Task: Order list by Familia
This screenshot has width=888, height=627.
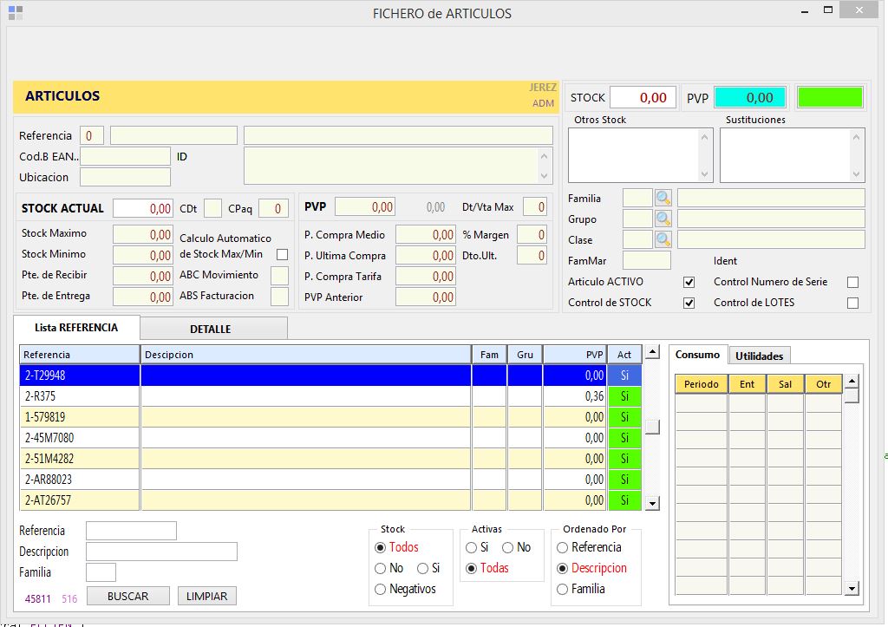Action: (563, 590)
